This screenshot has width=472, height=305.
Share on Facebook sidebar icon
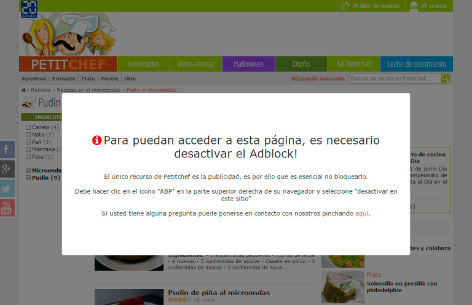click(x=7, y=149)
